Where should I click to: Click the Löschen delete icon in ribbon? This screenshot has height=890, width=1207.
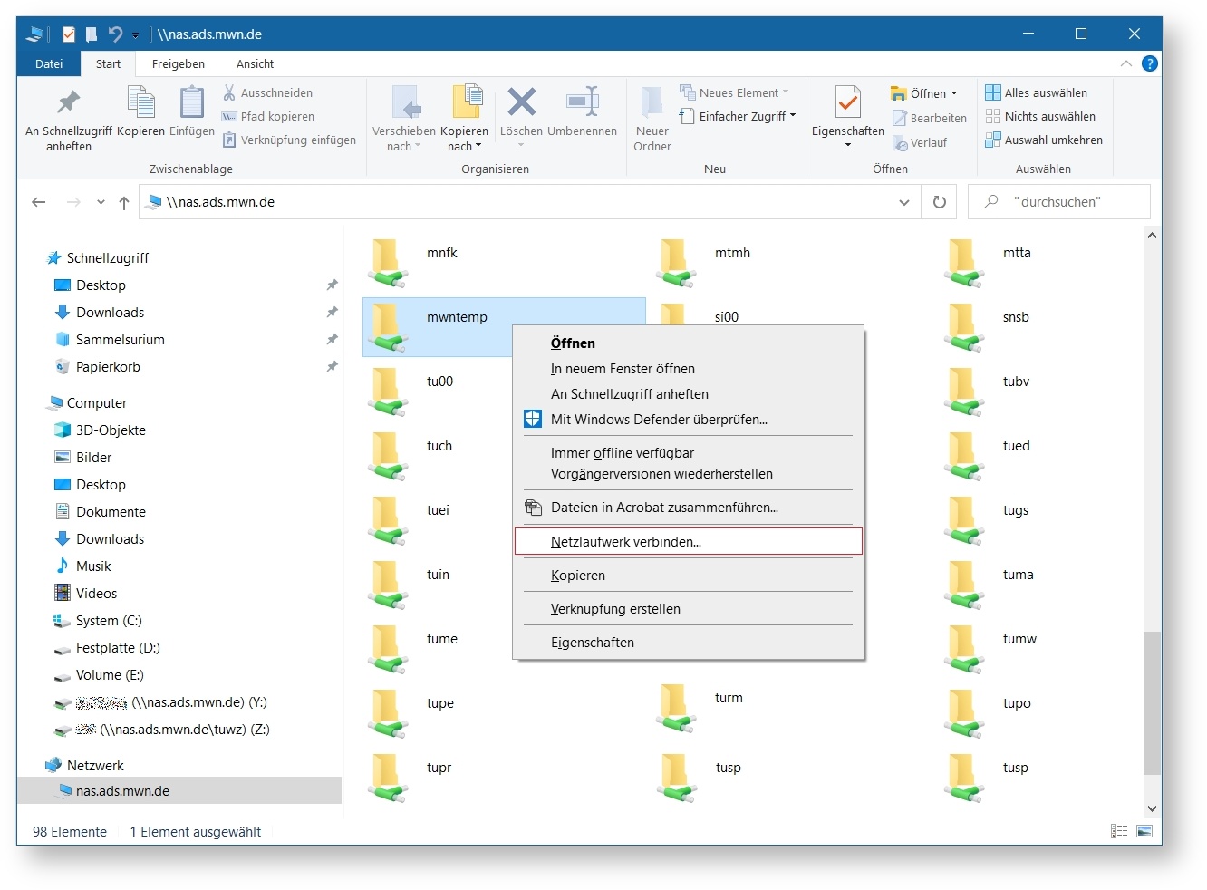pyautogui.click(x=521, y=103)
